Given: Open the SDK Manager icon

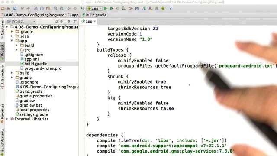Looking at the screenshot, I should pos(157,8).
